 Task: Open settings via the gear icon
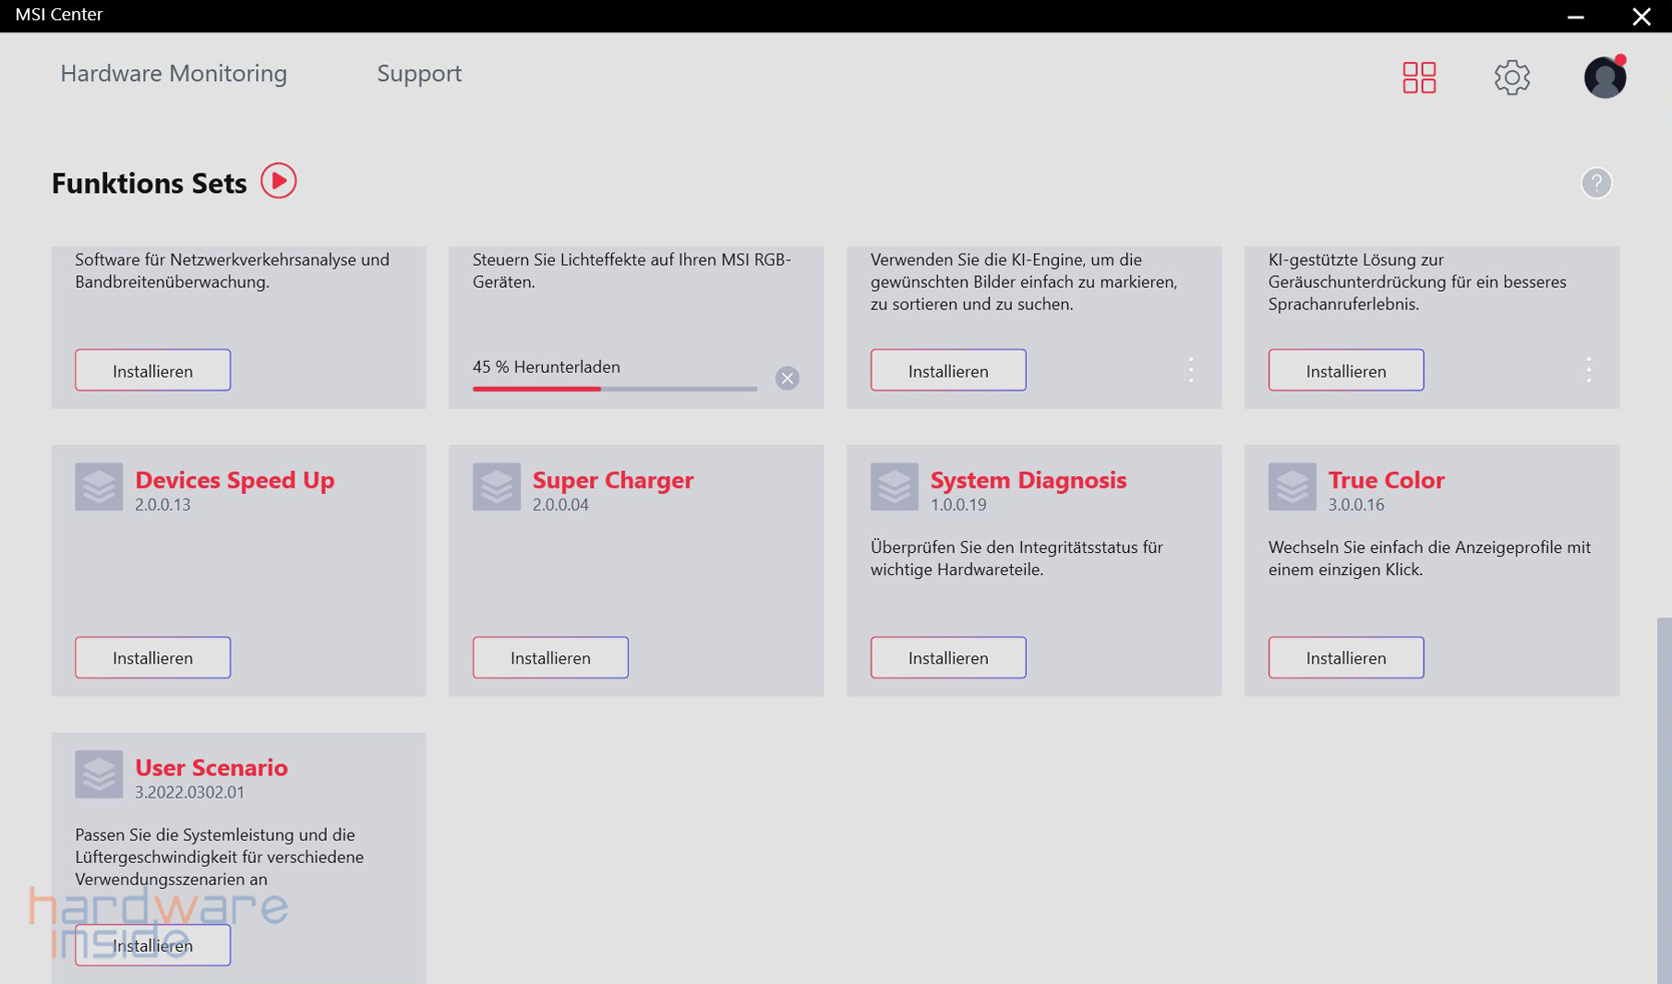click(x=1511, y=78)
